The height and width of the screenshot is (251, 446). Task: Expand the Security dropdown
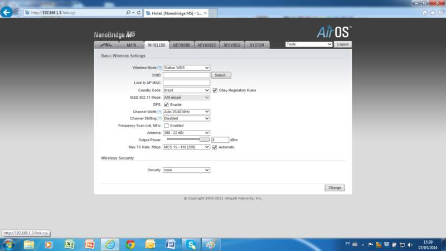point(186,170)
